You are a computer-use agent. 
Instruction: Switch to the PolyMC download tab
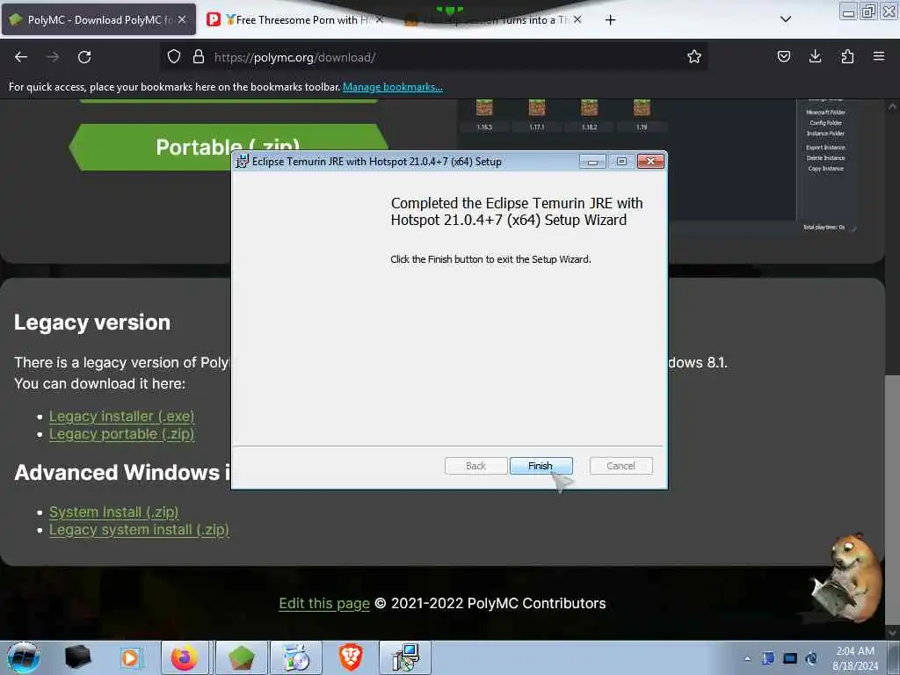tap(98, 20)
